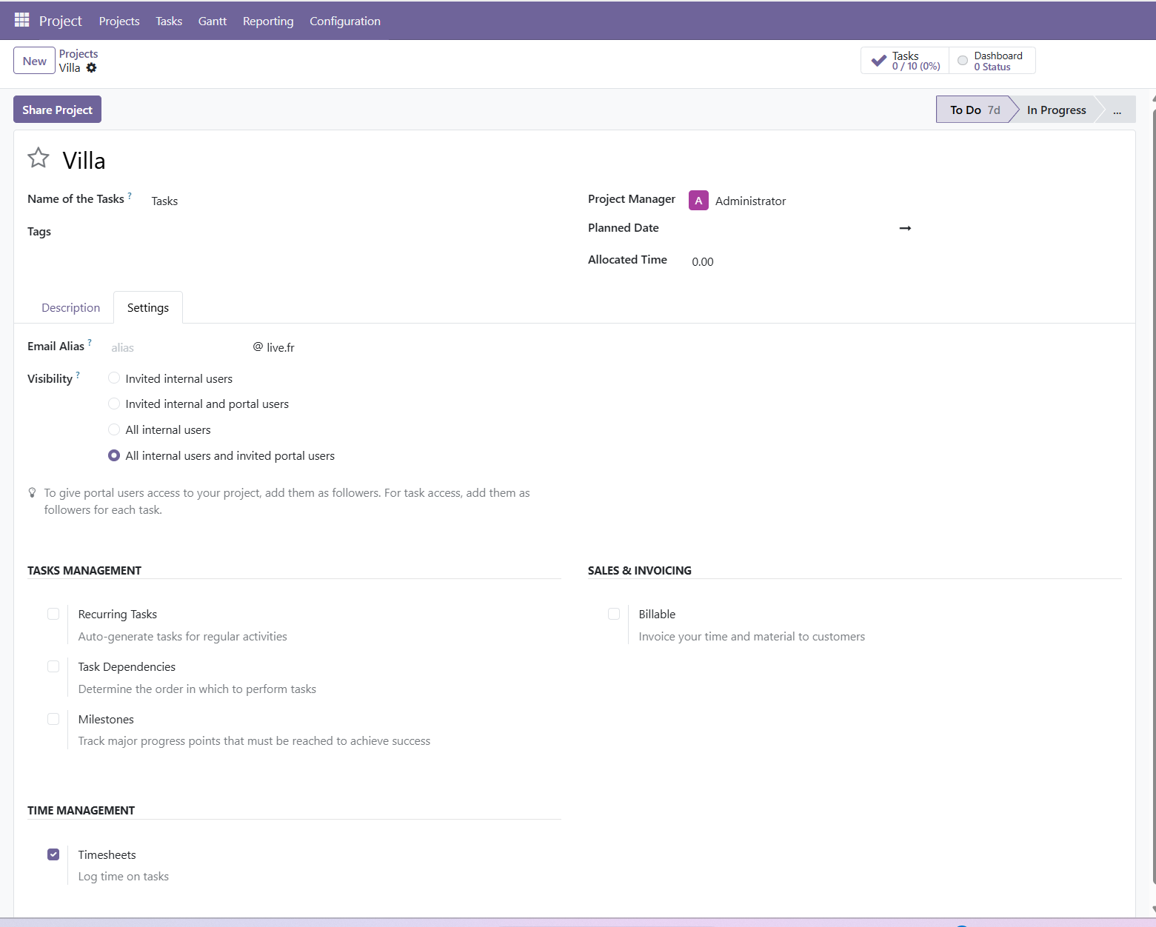Switch to the Description tab

pos(70,308)
